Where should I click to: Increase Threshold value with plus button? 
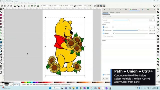tap(154, 20)
